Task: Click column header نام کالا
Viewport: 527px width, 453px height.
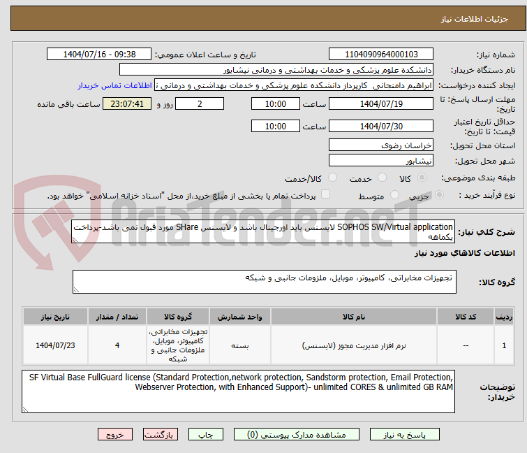Action: 354,317
